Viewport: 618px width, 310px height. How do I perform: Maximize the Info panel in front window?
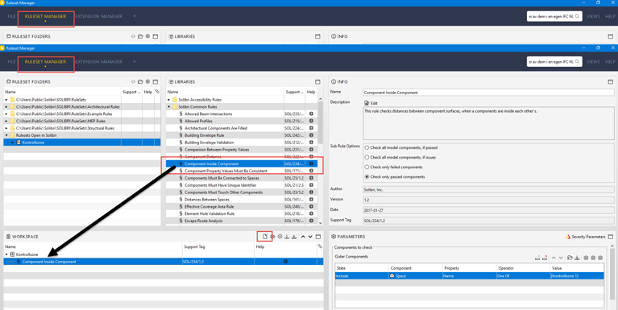(611, 81)
